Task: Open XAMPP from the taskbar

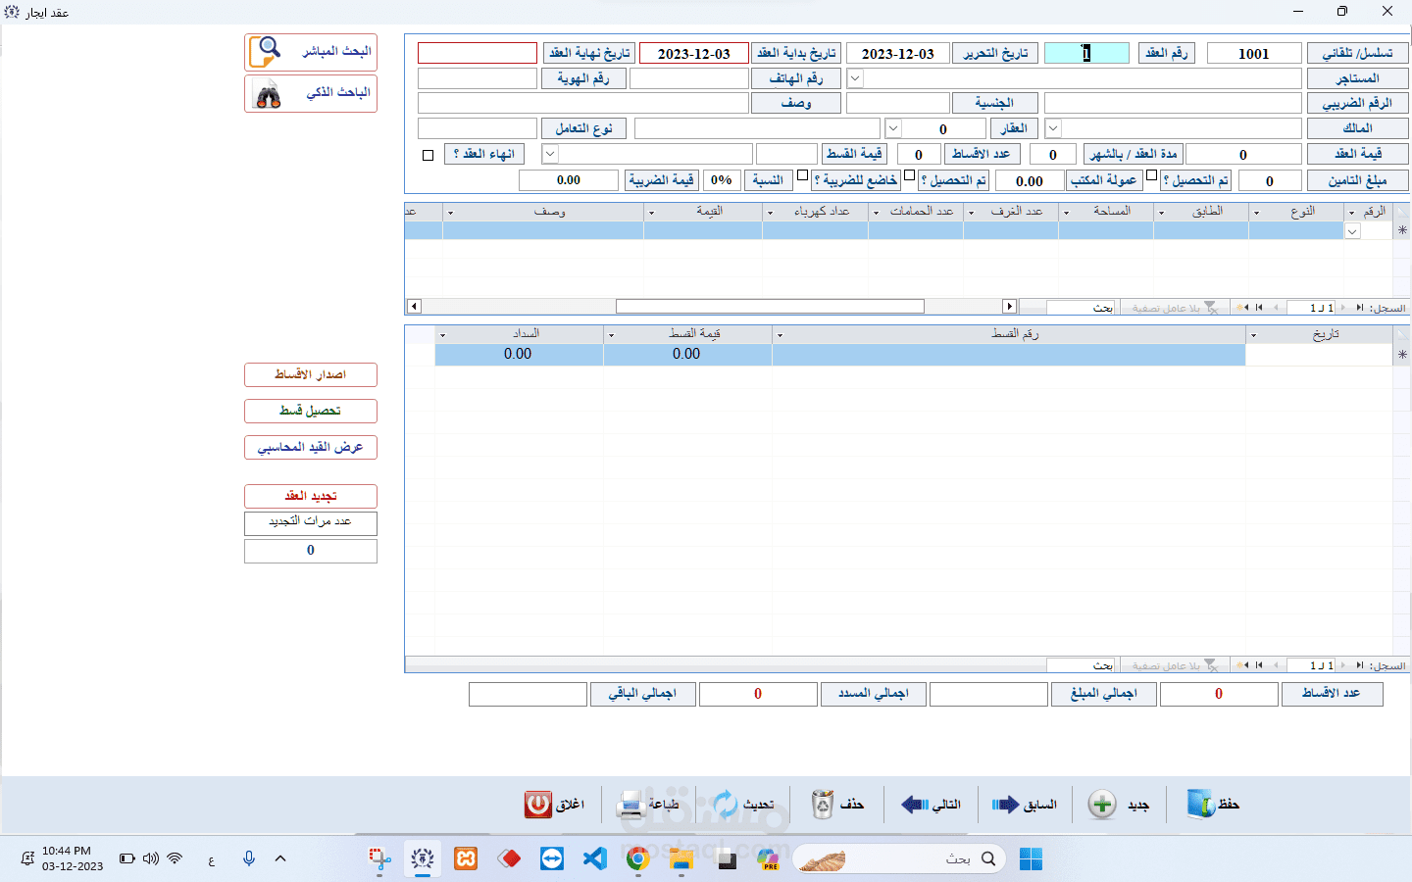Action: pyautogui.click(x=466, y=859)
